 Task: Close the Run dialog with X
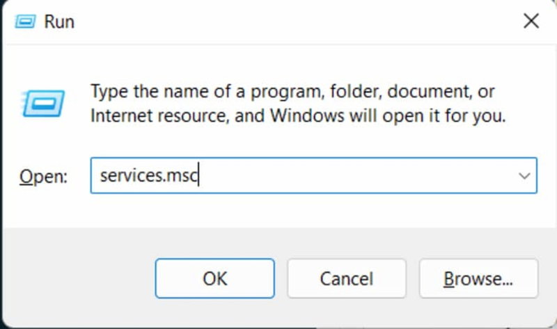[531, 22]
